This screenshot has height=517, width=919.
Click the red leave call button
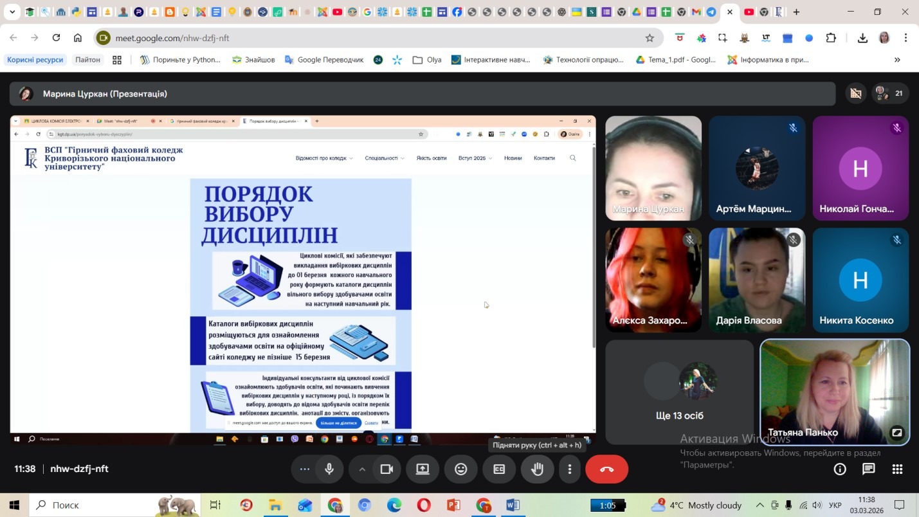[606, 469]
